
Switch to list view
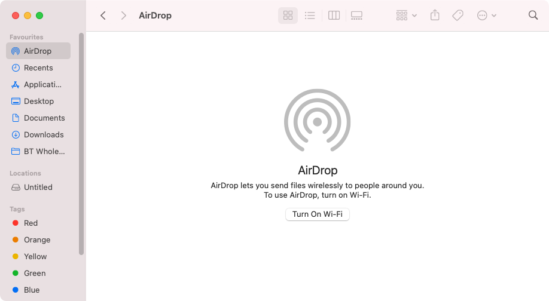tap(310, 16)
